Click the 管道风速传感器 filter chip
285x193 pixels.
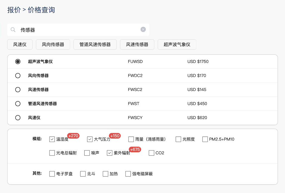click(x=95, y=44)
